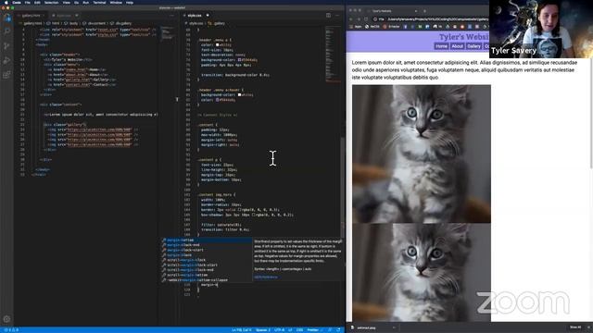This screenshot has width=593, height=333.
Task: Click the browser reload button
Action: [x=366, y=18]
